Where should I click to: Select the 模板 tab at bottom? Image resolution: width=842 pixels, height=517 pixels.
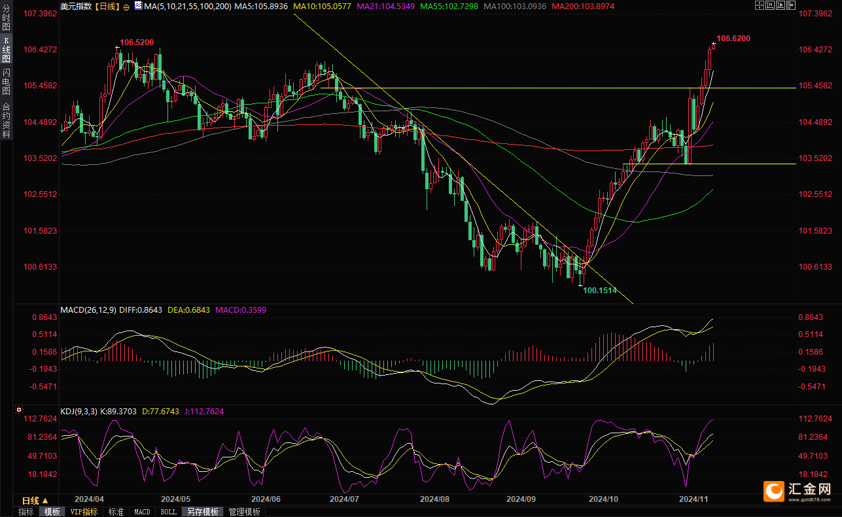[52, 512]
